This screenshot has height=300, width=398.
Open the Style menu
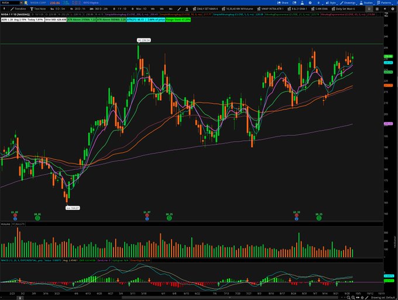click(x=331, y=3)
